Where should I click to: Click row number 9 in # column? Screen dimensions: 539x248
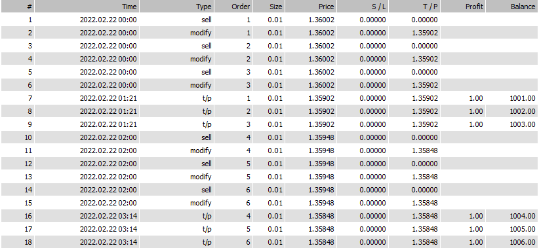click(x=30, y=124)
